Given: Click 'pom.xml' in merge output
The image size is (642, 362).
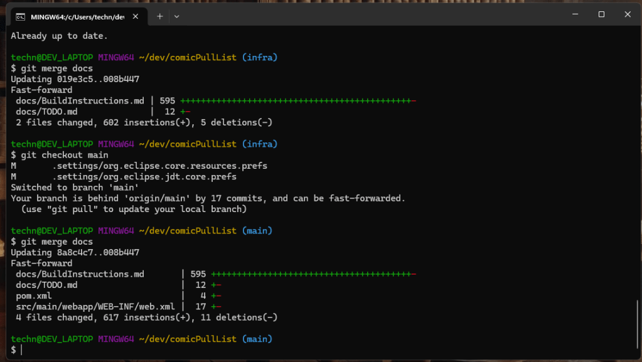Looking at the screenshot, I should point(33,295).
